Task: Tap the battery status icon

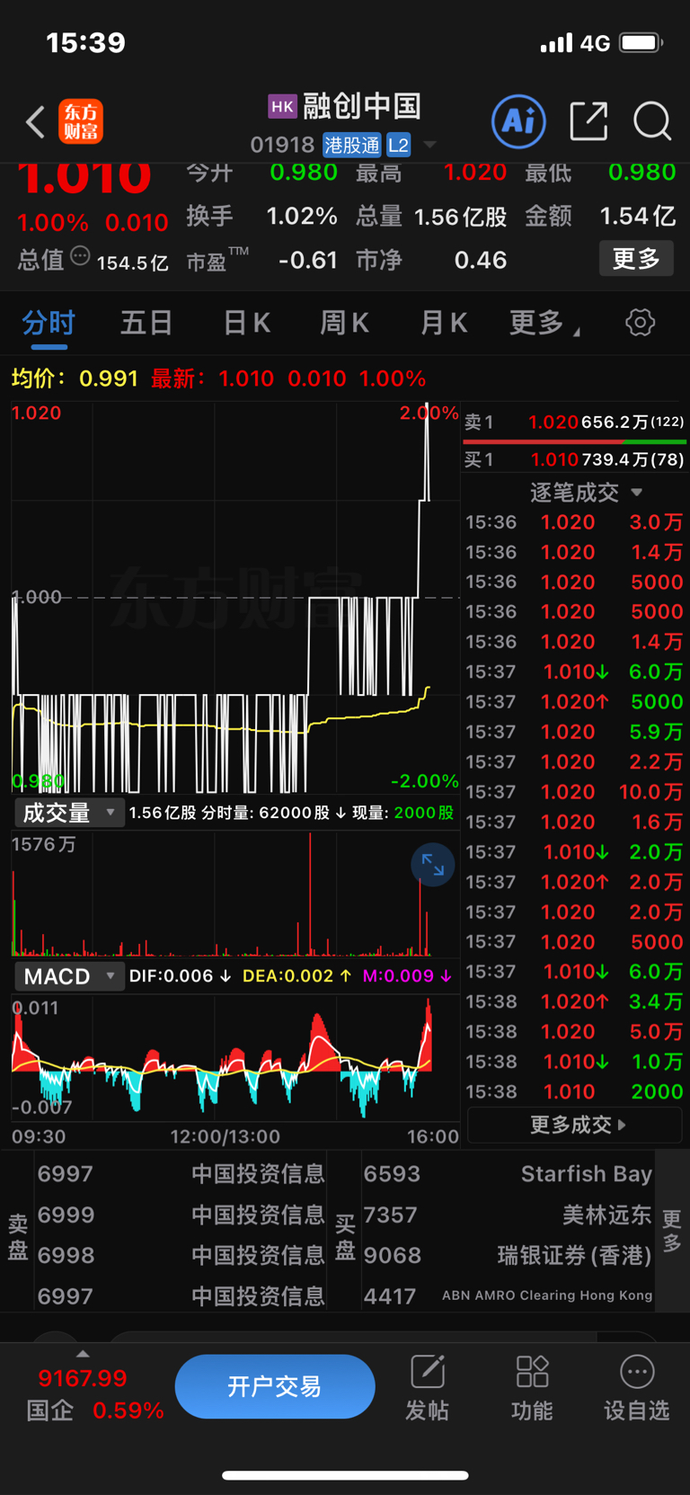Action: pos(641,42)
